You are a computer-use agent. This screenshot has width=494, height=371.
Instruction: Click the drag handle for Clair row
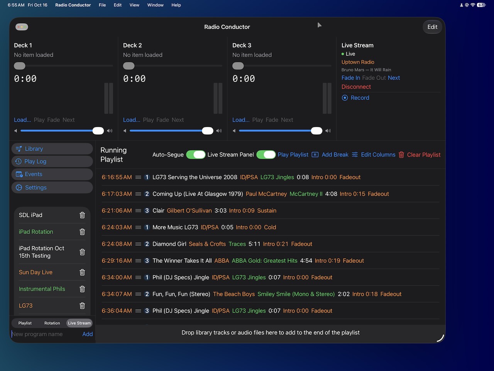pos(138,211)
